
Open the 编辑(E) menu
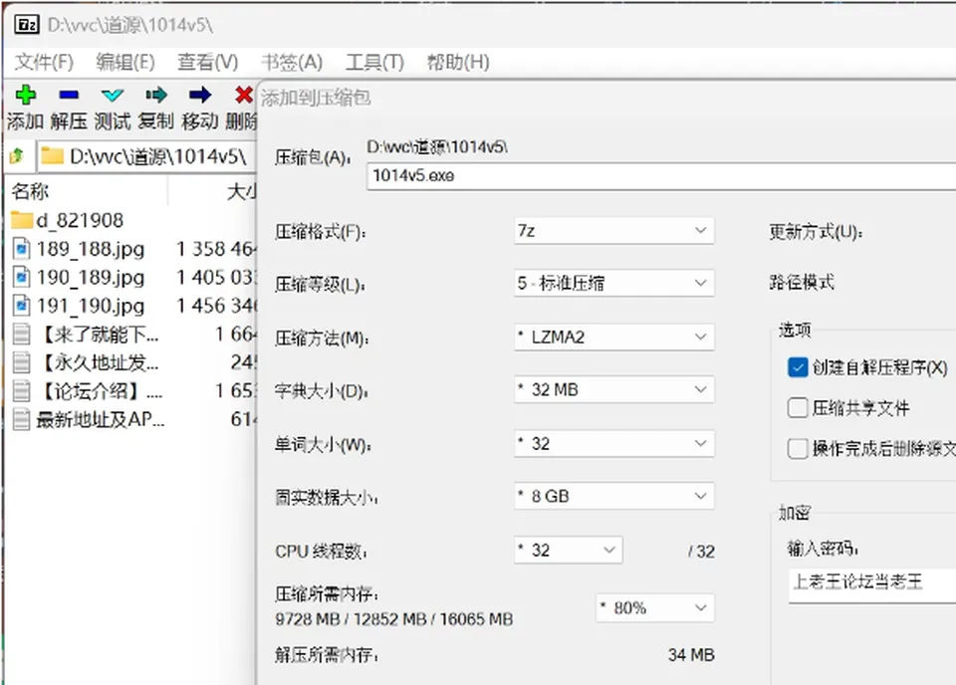[125, 62]
